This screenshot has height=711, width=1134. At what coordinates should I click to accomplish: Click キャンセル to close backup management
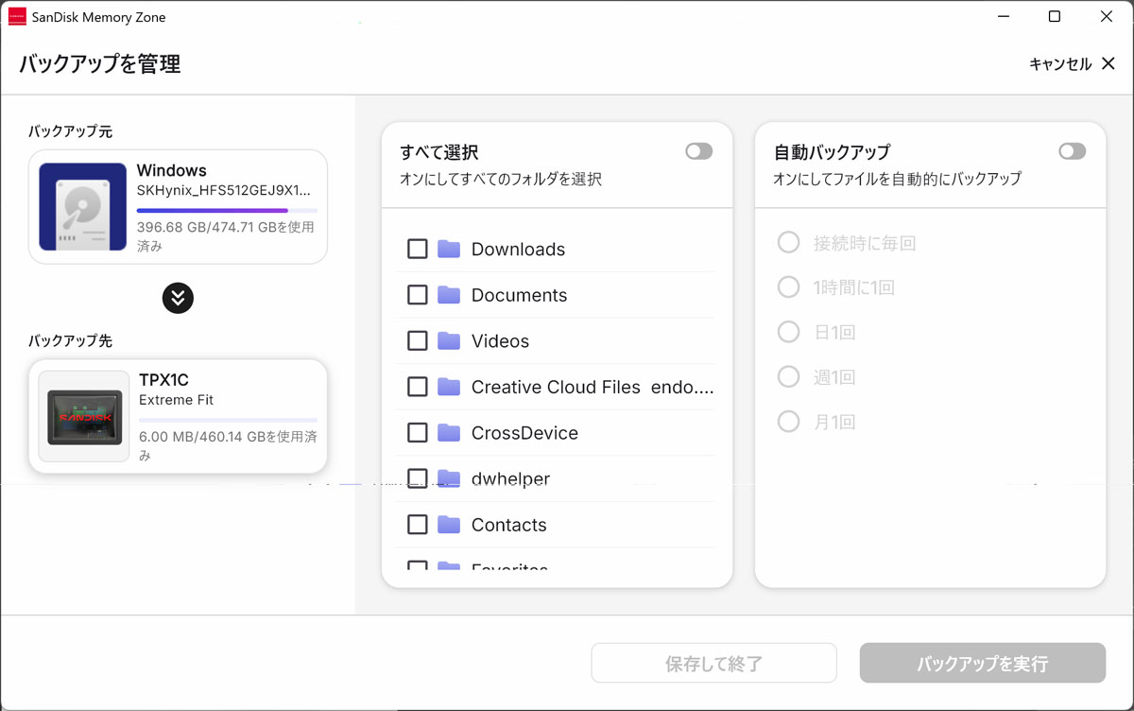[x=1072, y=64]
